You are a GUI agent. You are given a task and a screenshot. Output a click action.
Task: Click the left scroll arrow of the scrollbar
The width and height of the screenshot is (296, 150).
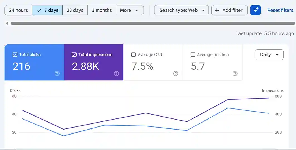(x=7, y=23)
